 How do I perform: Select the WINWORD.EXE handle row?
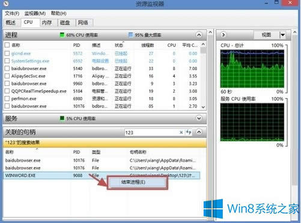tap(102, 176)
